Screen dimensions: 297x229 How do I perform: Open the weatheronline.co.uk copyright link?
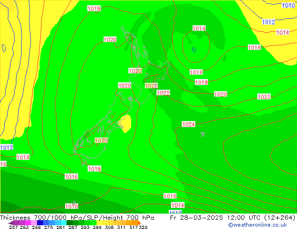click(x=258, y=225)
